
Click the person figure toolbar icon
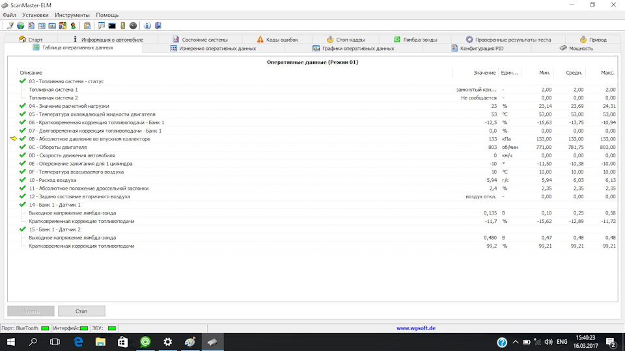73,25
